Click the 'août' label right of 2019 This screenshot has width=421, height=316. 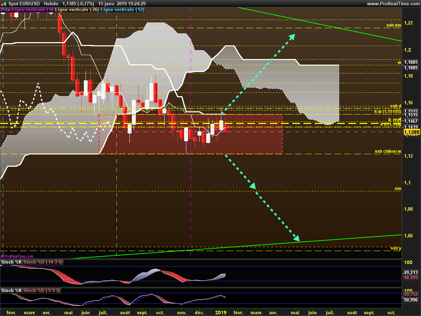click(352, 312)
